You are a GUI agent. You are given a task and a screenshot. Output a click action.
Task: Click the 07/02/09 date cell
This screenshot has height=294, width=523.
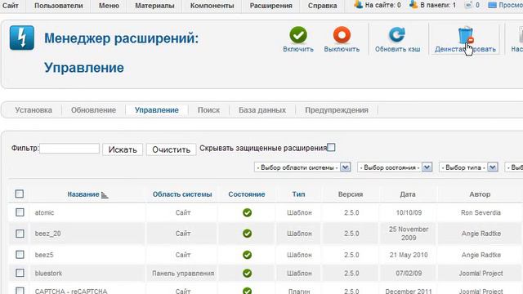pyautogui.click(x=409, y=274)
